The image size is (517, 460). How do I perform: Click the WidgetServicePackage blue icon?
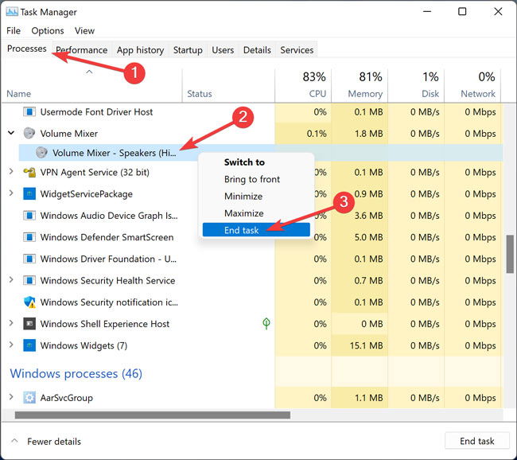point(29,193)
